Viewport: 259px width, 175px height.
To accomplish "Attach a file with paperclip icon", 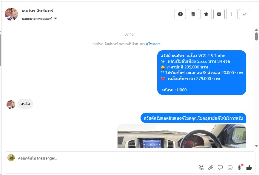I will (211, 168).
